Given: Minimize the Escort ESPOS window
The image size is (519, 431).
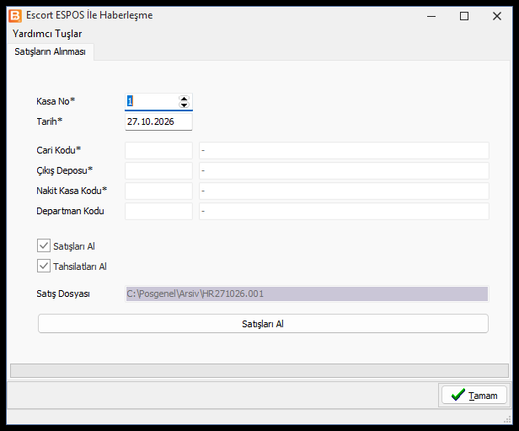Looking at the screenshot, I should [431, 16].
